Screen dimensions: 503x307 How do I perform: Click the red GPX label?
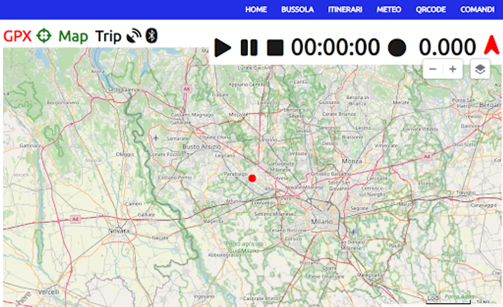[17, 36]
